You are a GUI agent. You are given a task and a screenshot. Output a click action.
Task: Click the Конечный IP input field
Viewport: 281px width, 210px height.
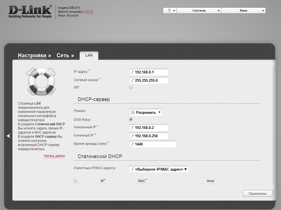(x=151, y=136)
